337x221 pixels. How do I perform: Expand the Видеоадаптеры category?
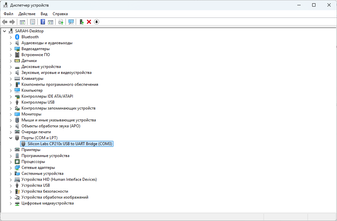point(11,49)
